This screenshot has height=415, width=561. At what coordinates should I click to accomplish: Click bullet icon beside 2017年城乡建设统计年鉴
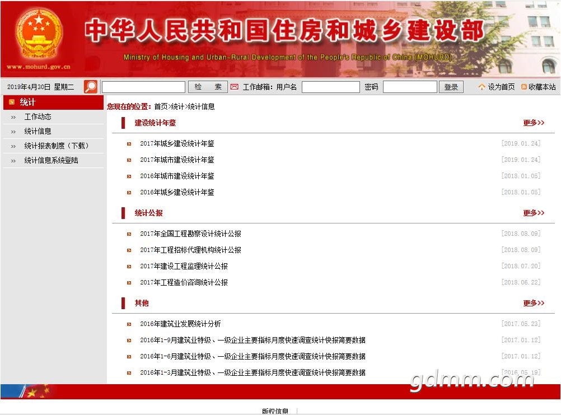point(129,144)
